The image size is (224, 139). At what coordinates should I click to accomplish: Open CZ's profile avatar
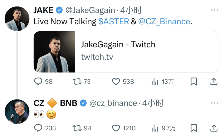pos(17,111)
